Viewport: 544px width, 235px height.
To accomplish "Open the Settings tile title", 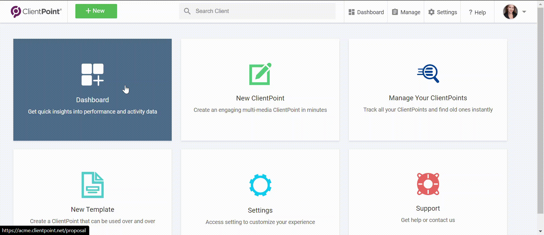I will point(260,210).
